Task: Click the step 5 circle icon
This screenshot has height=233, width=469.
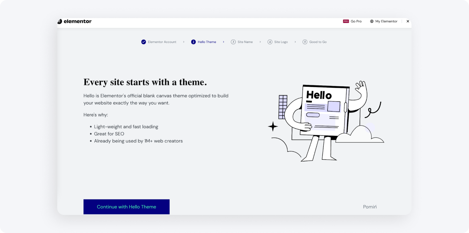Action: click(x=305, y=42)
